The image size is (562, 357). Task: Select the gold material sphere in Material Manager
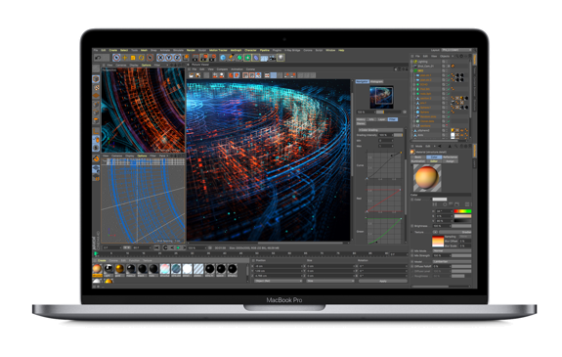click(x=119, y=269)
